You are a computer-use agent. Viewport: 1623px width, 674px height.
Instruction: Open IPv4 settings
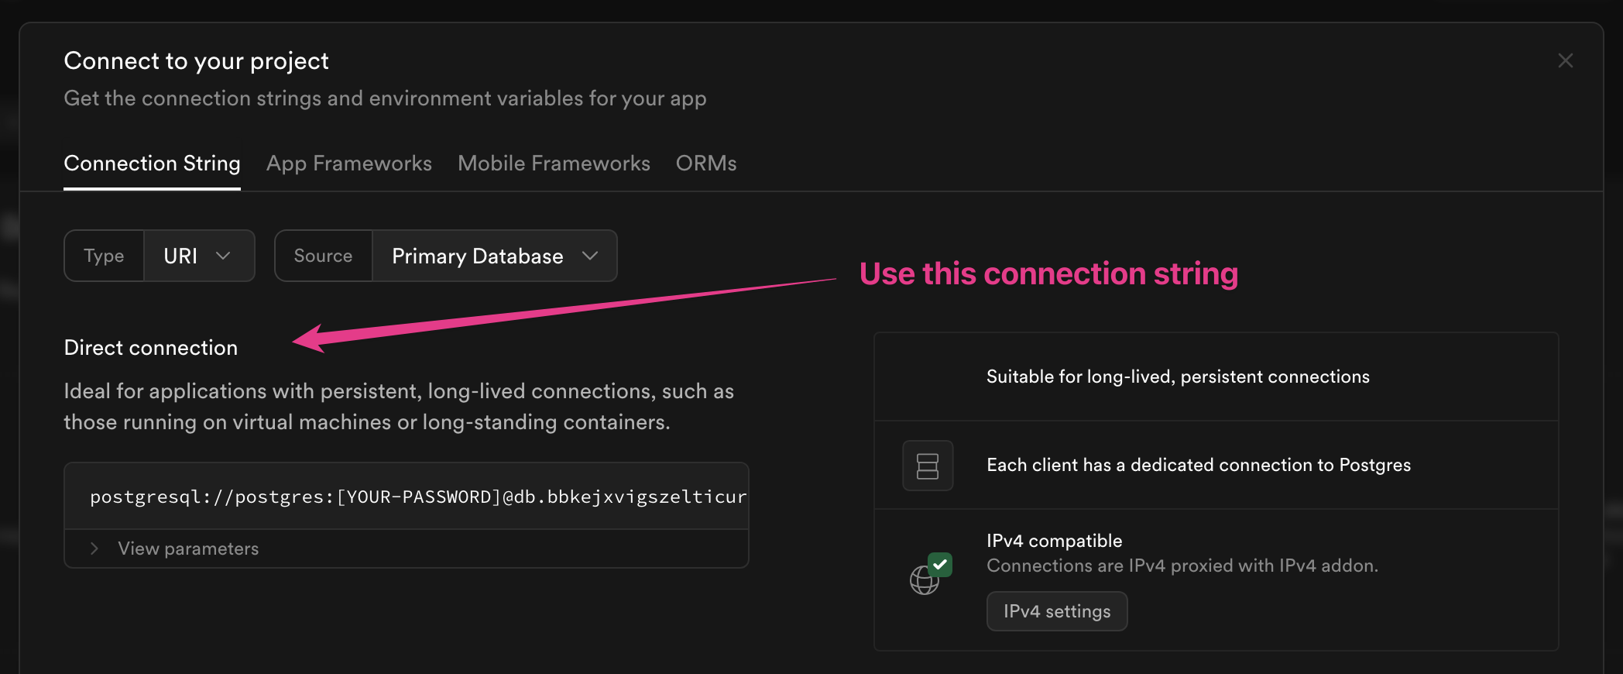pyautogui.click(x=1056, y=611)
